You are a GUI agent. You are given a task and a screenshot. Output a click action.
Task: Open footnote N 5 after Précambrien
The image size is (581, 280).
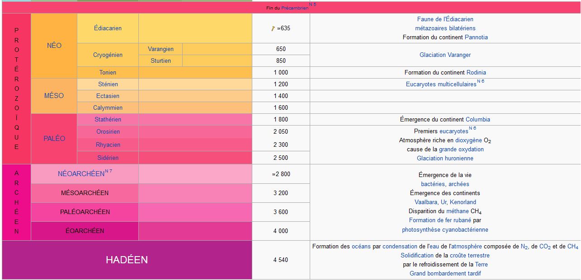point(312,5)
